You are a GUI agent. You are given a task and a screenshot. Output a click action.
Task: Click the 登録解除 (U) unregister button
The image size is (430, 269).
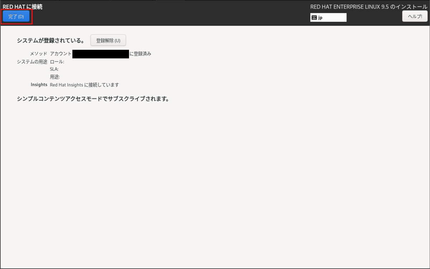(108, 40)
